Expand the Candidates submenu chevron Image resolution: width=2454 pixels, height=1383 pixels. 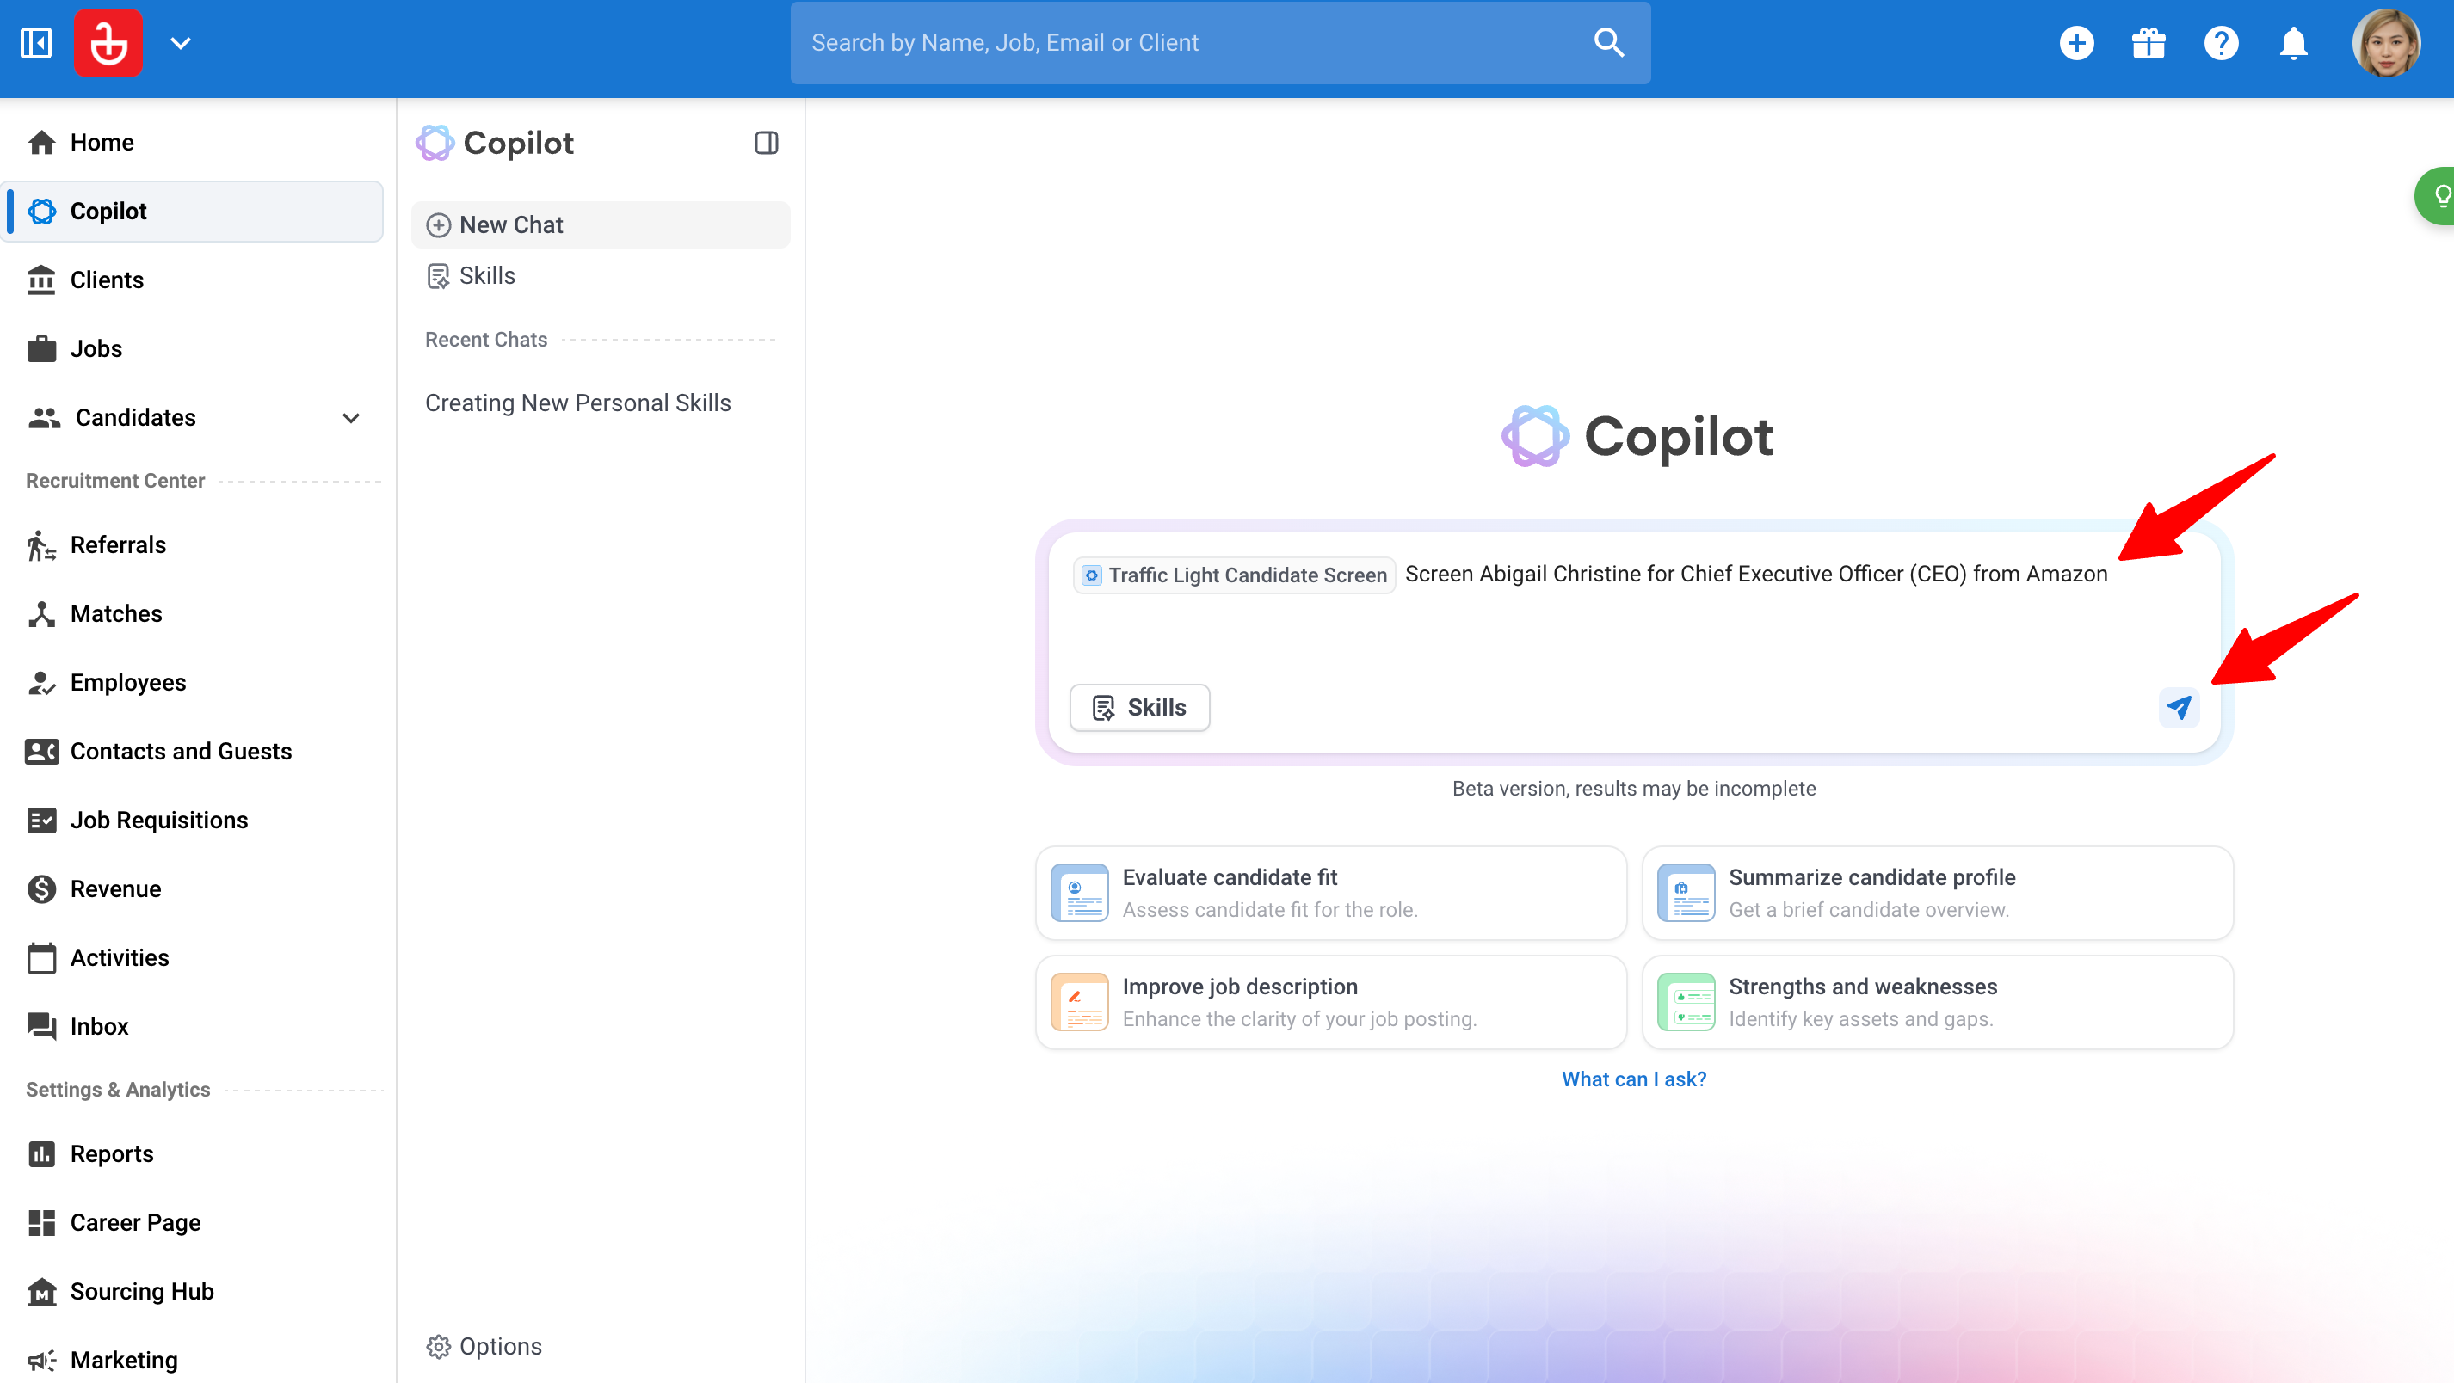coord(350,418)
